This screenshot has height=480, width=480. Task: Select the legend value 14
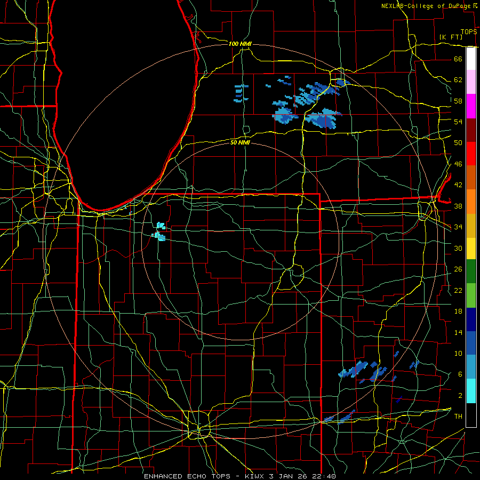tap(458, 332)
